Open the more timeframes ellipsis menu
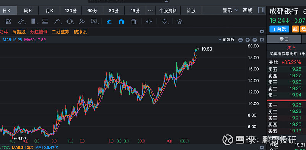Viewport: 306px width, 150px height. pyautogui.click(x=151, y=11)
